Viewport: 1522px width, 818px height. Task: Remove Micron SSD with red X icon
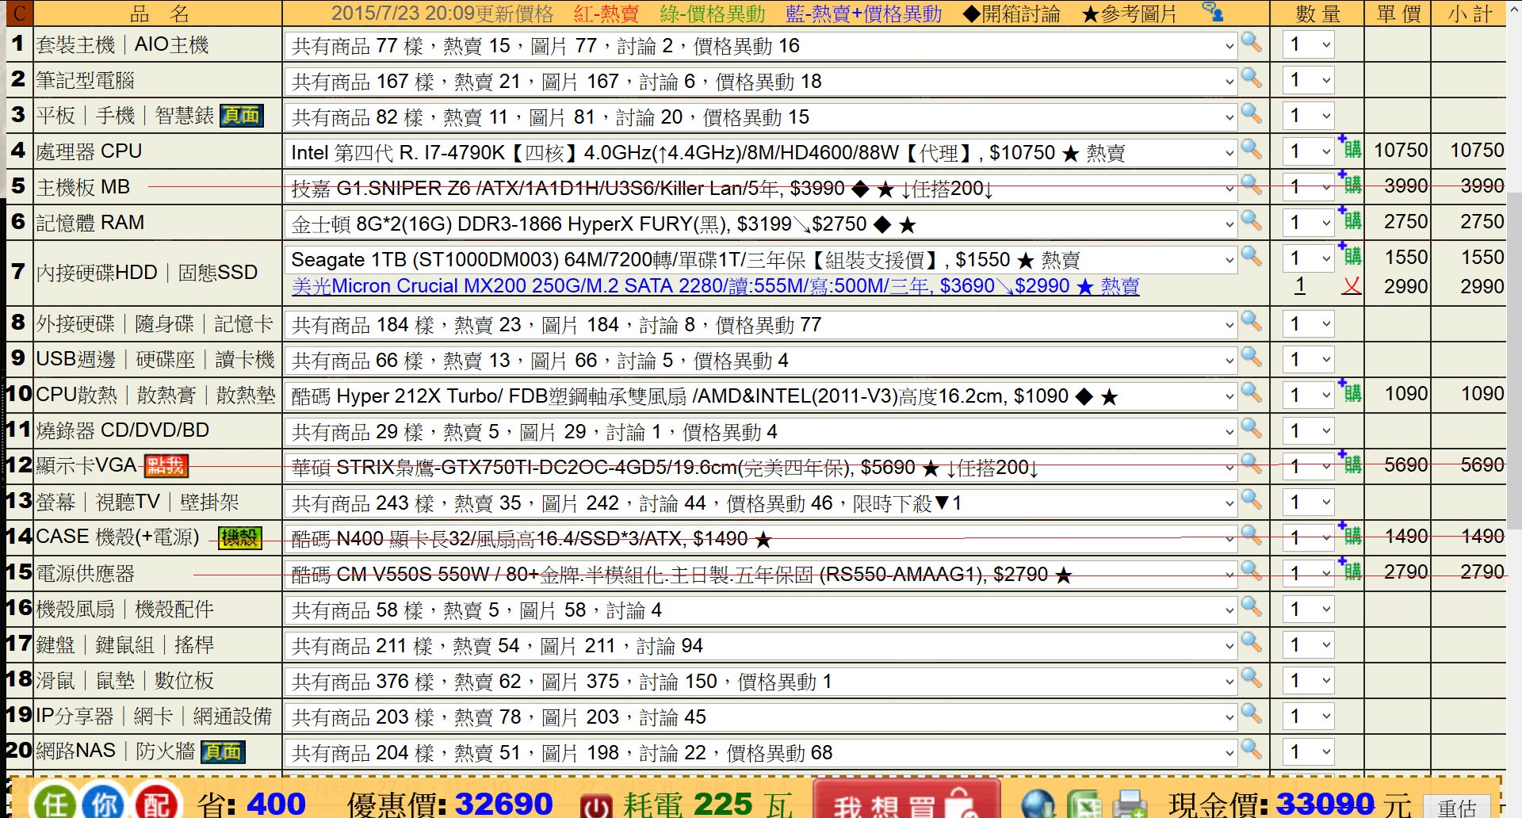click(x=1352, y=286)
